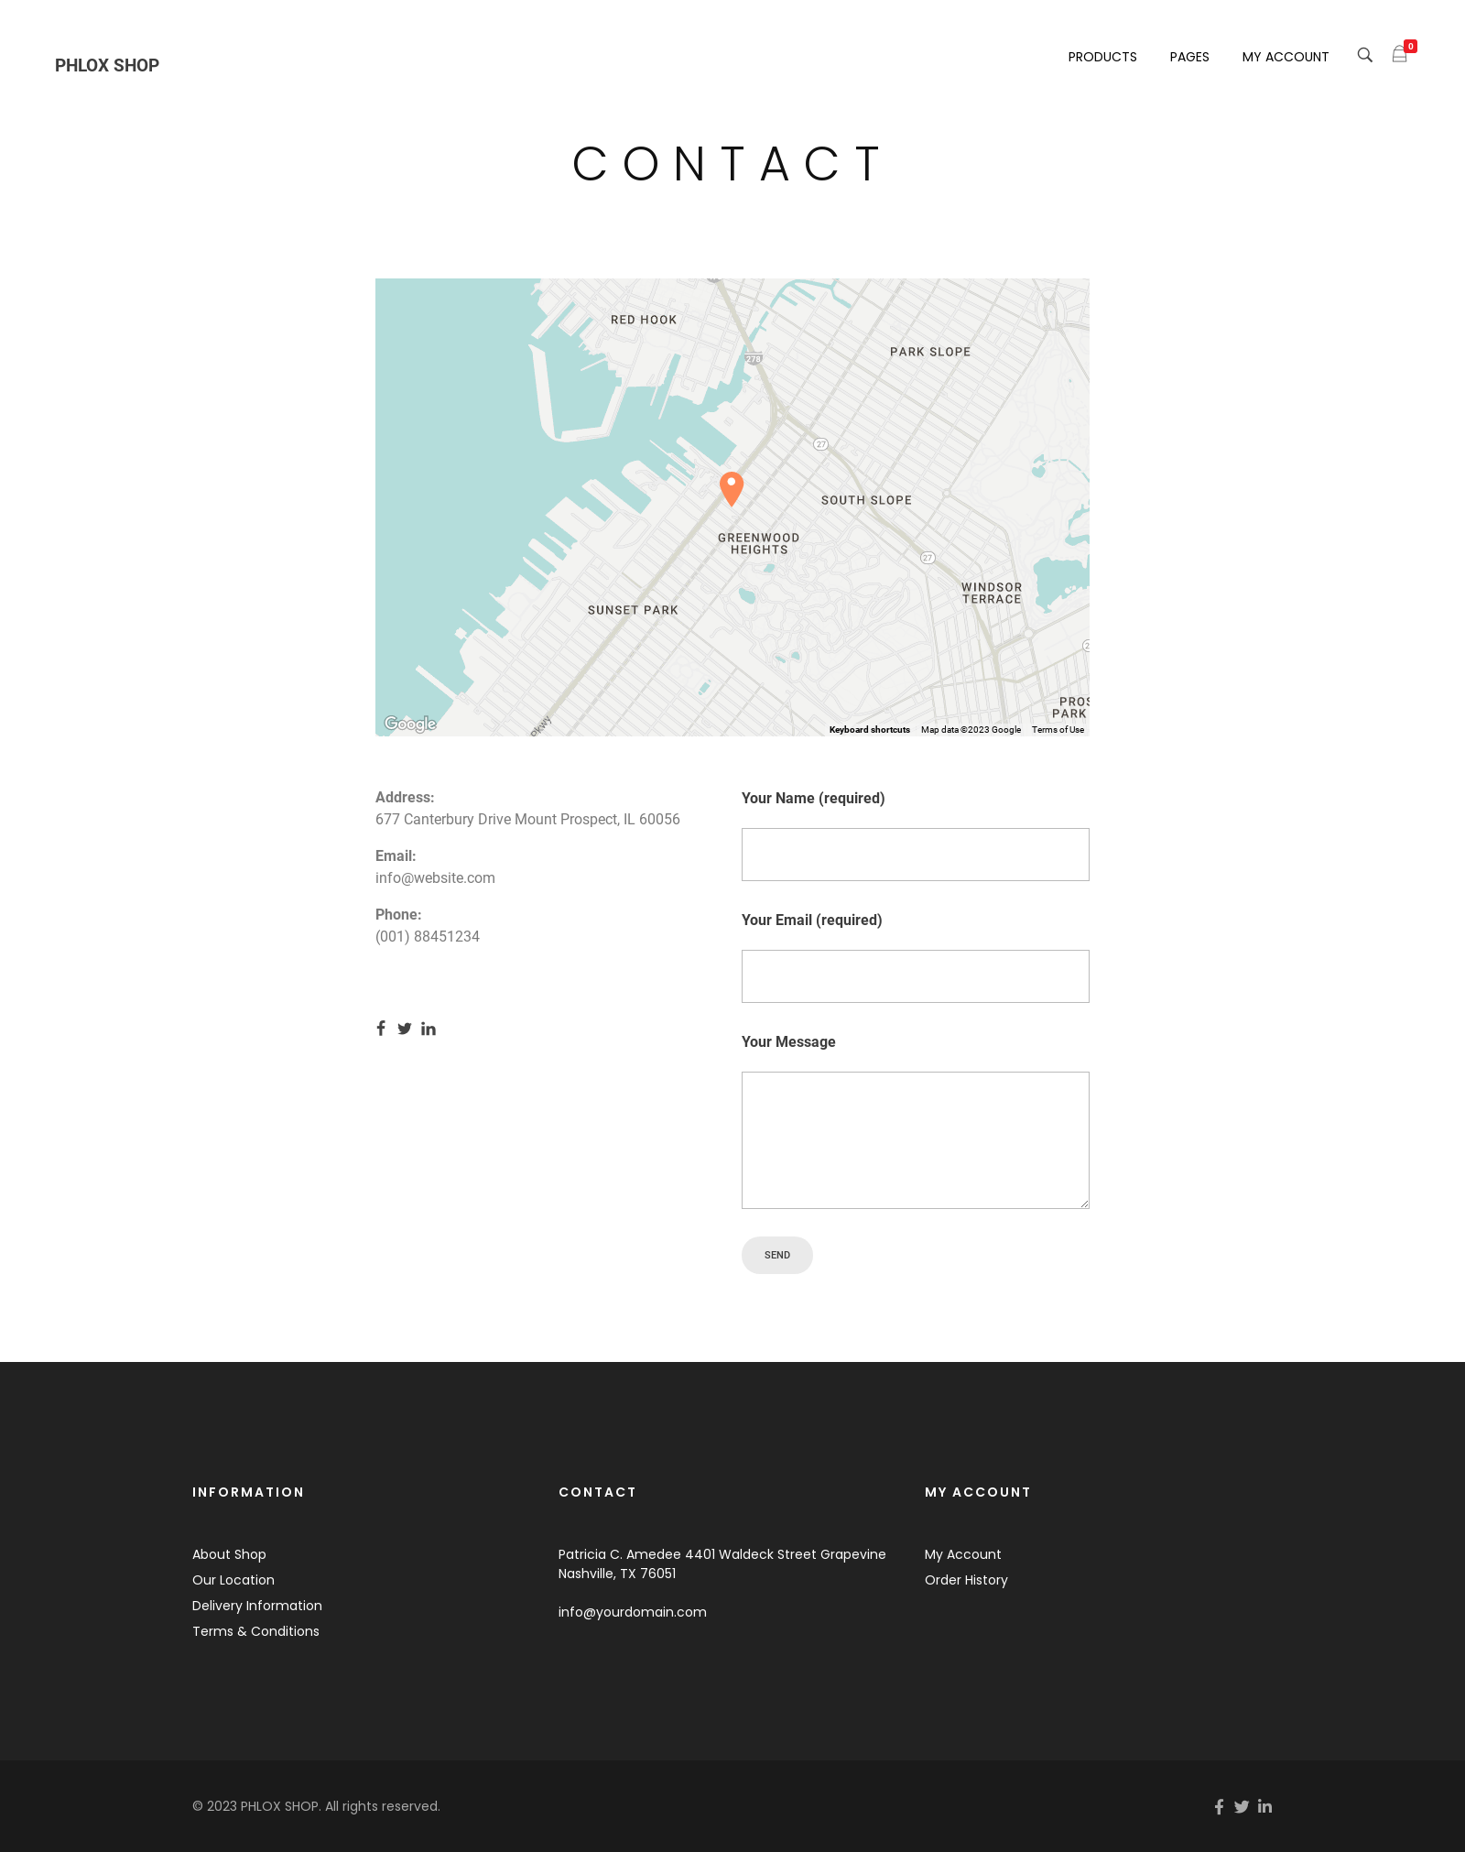The image size is (1465, 1852).
Task: Open map Terms of Use link
Action: [1058, 730]
